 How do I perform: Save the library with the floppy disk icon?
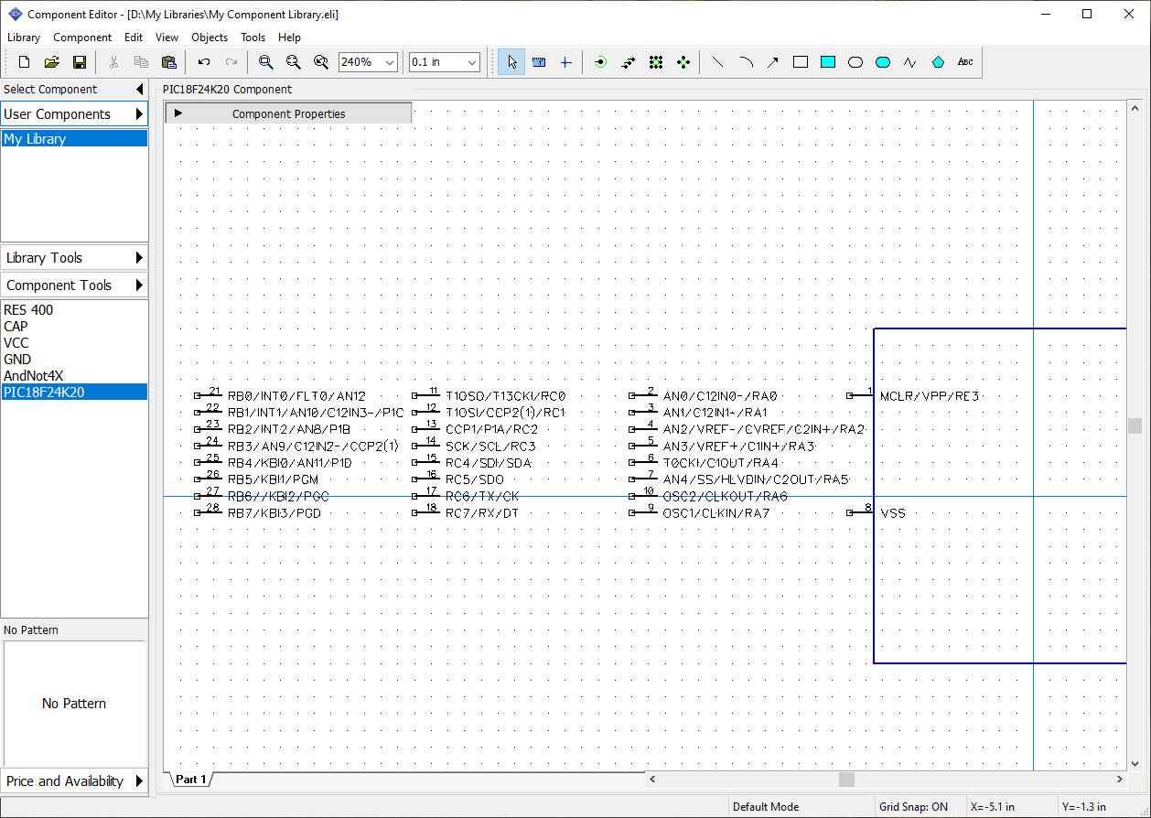point(80,62)
